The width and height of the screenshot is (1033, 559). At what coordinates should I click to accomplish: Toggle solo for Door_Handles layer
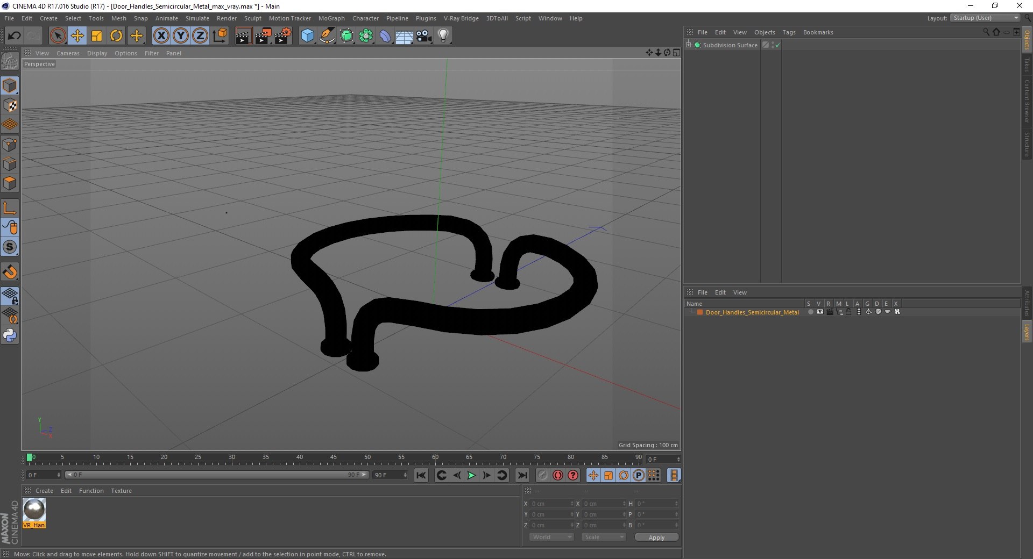pos(810,312)
